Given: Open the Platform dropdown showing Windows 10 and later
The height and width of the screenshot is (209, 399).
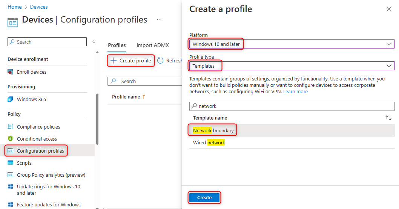Looking at the screenshot, I should (x=292, y=44).
